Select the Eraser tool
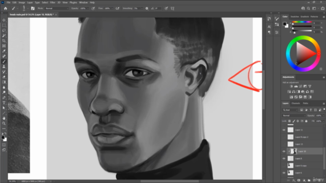This screenshot has width=326, height=183. 4,77
